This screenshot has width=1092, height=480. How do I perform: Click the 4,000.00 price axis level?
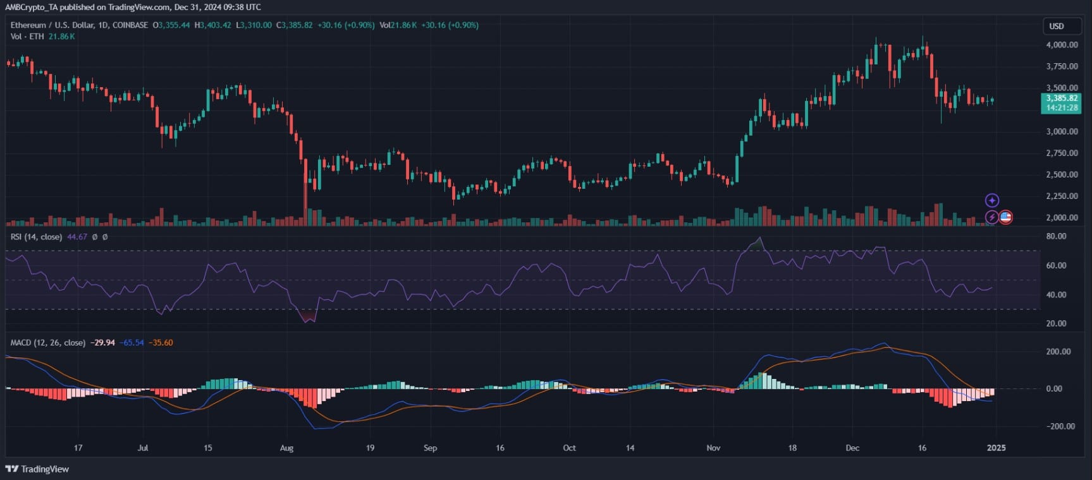click(1062, 45)
